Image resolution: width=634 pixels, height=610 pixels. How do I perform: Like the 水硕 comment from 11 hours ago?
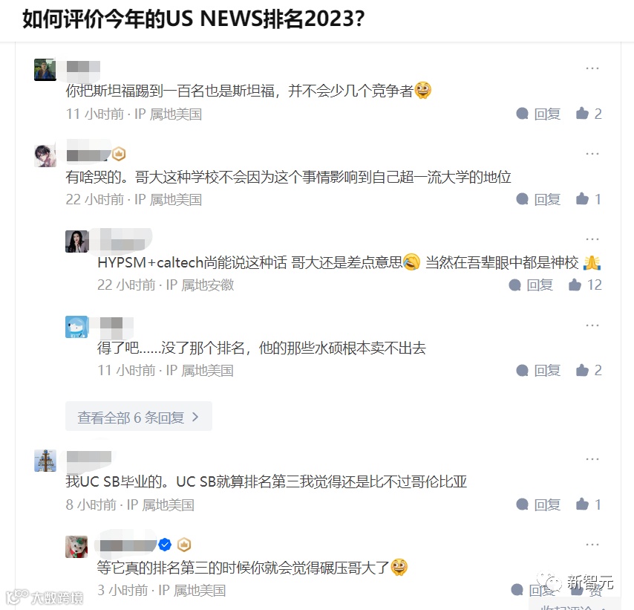click(x=588, y=370)
